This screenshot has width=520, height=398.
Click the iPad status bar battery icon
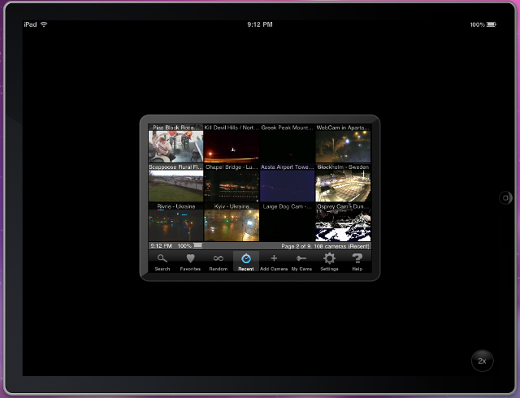[492, 24]
